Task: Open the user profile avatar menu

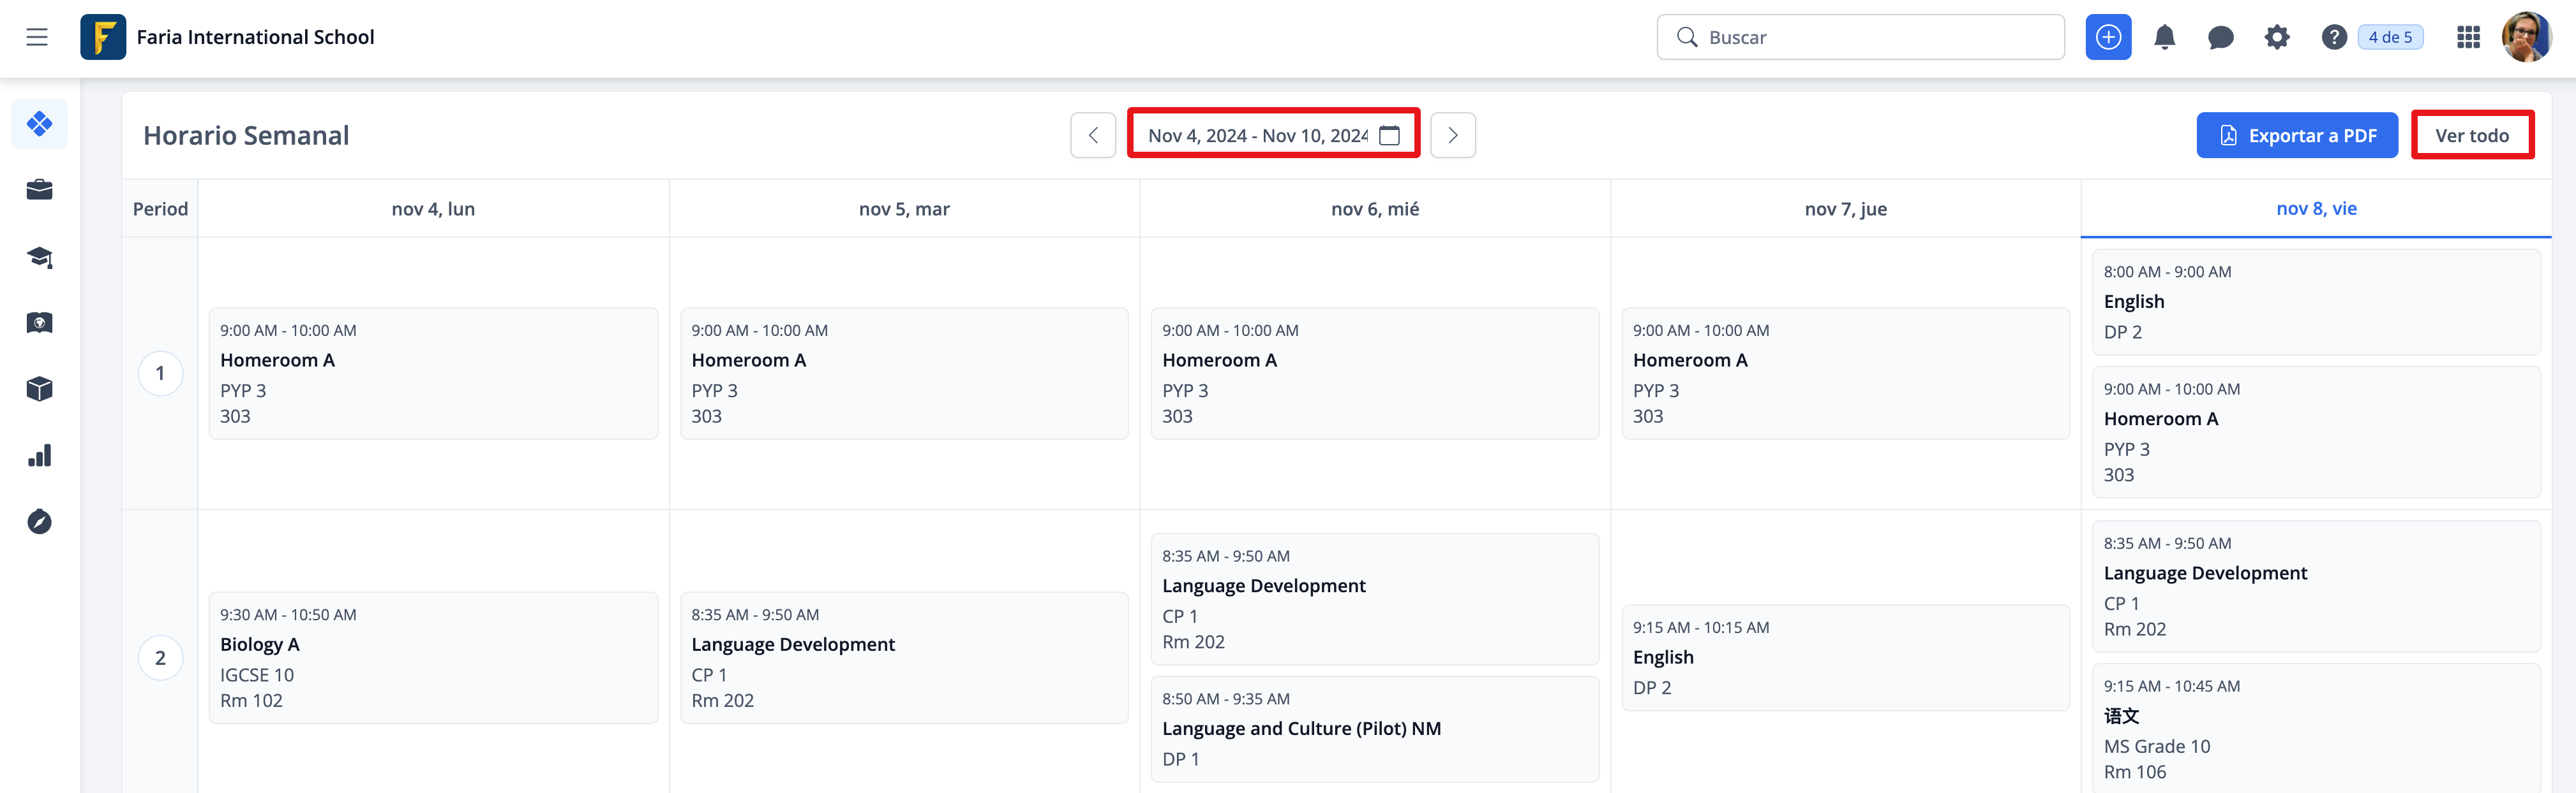Action: pos(2526,37)
